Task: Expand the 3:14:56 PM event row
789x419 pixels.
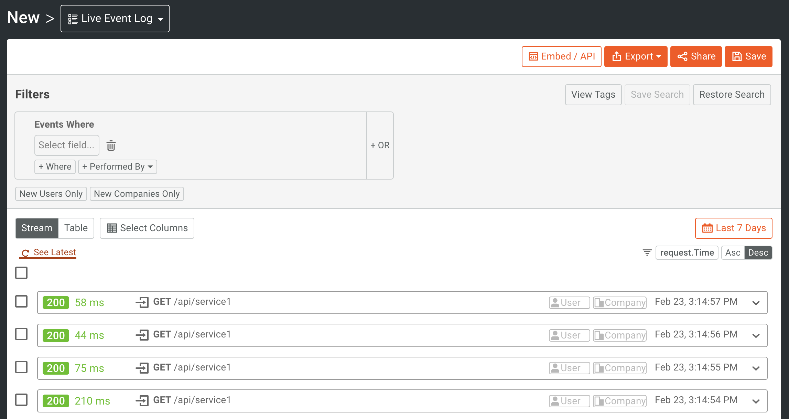Action: (x=756, y=336)
